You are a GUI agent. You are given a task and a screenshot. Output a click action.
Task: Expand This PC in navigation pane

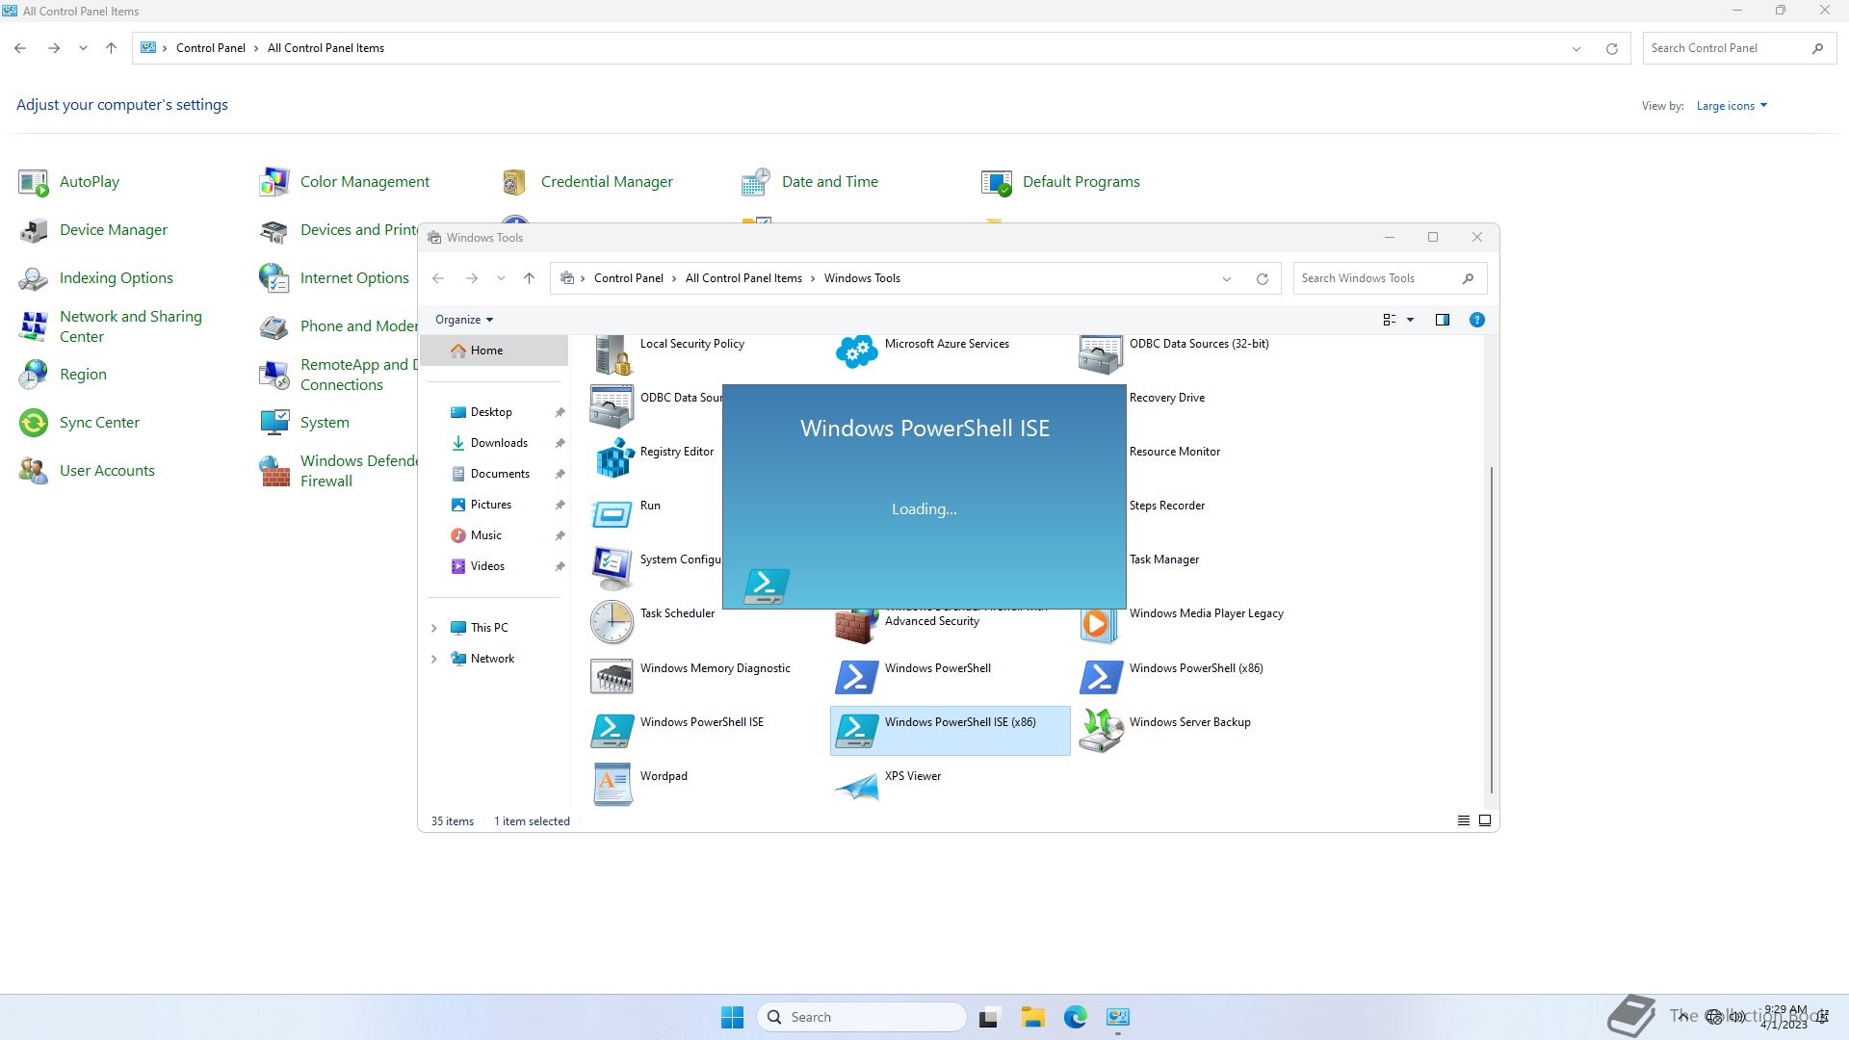[x=433, y=628]
